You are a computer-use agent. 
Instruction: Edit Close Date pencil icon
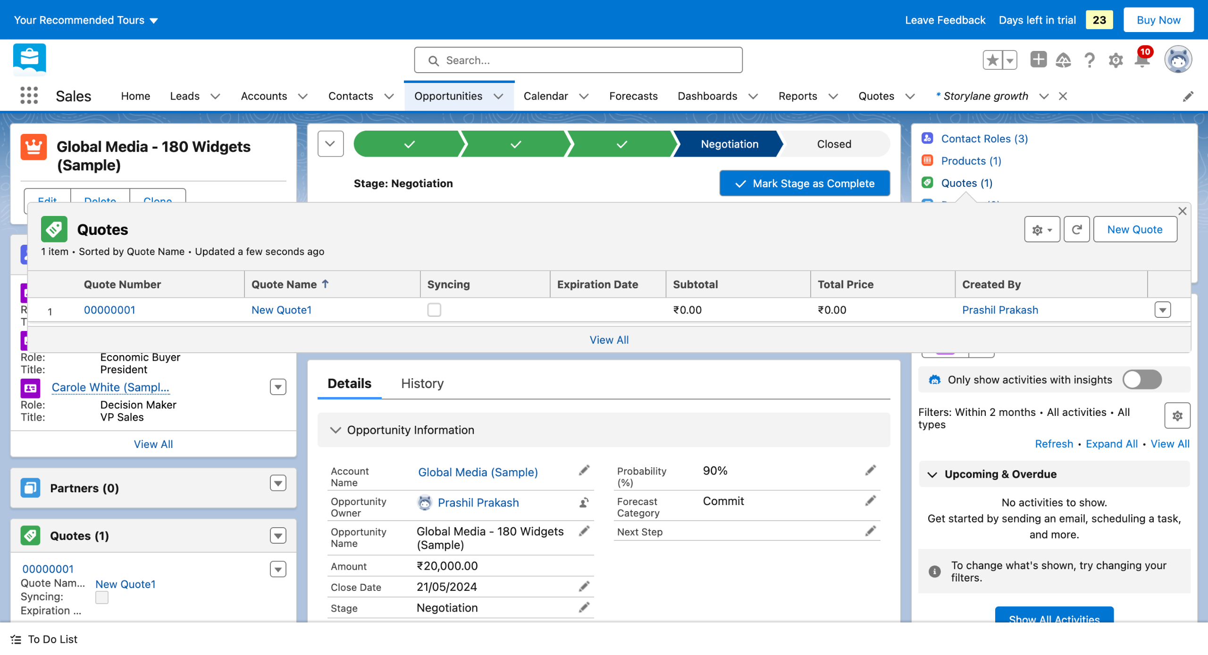coord(584,586)
